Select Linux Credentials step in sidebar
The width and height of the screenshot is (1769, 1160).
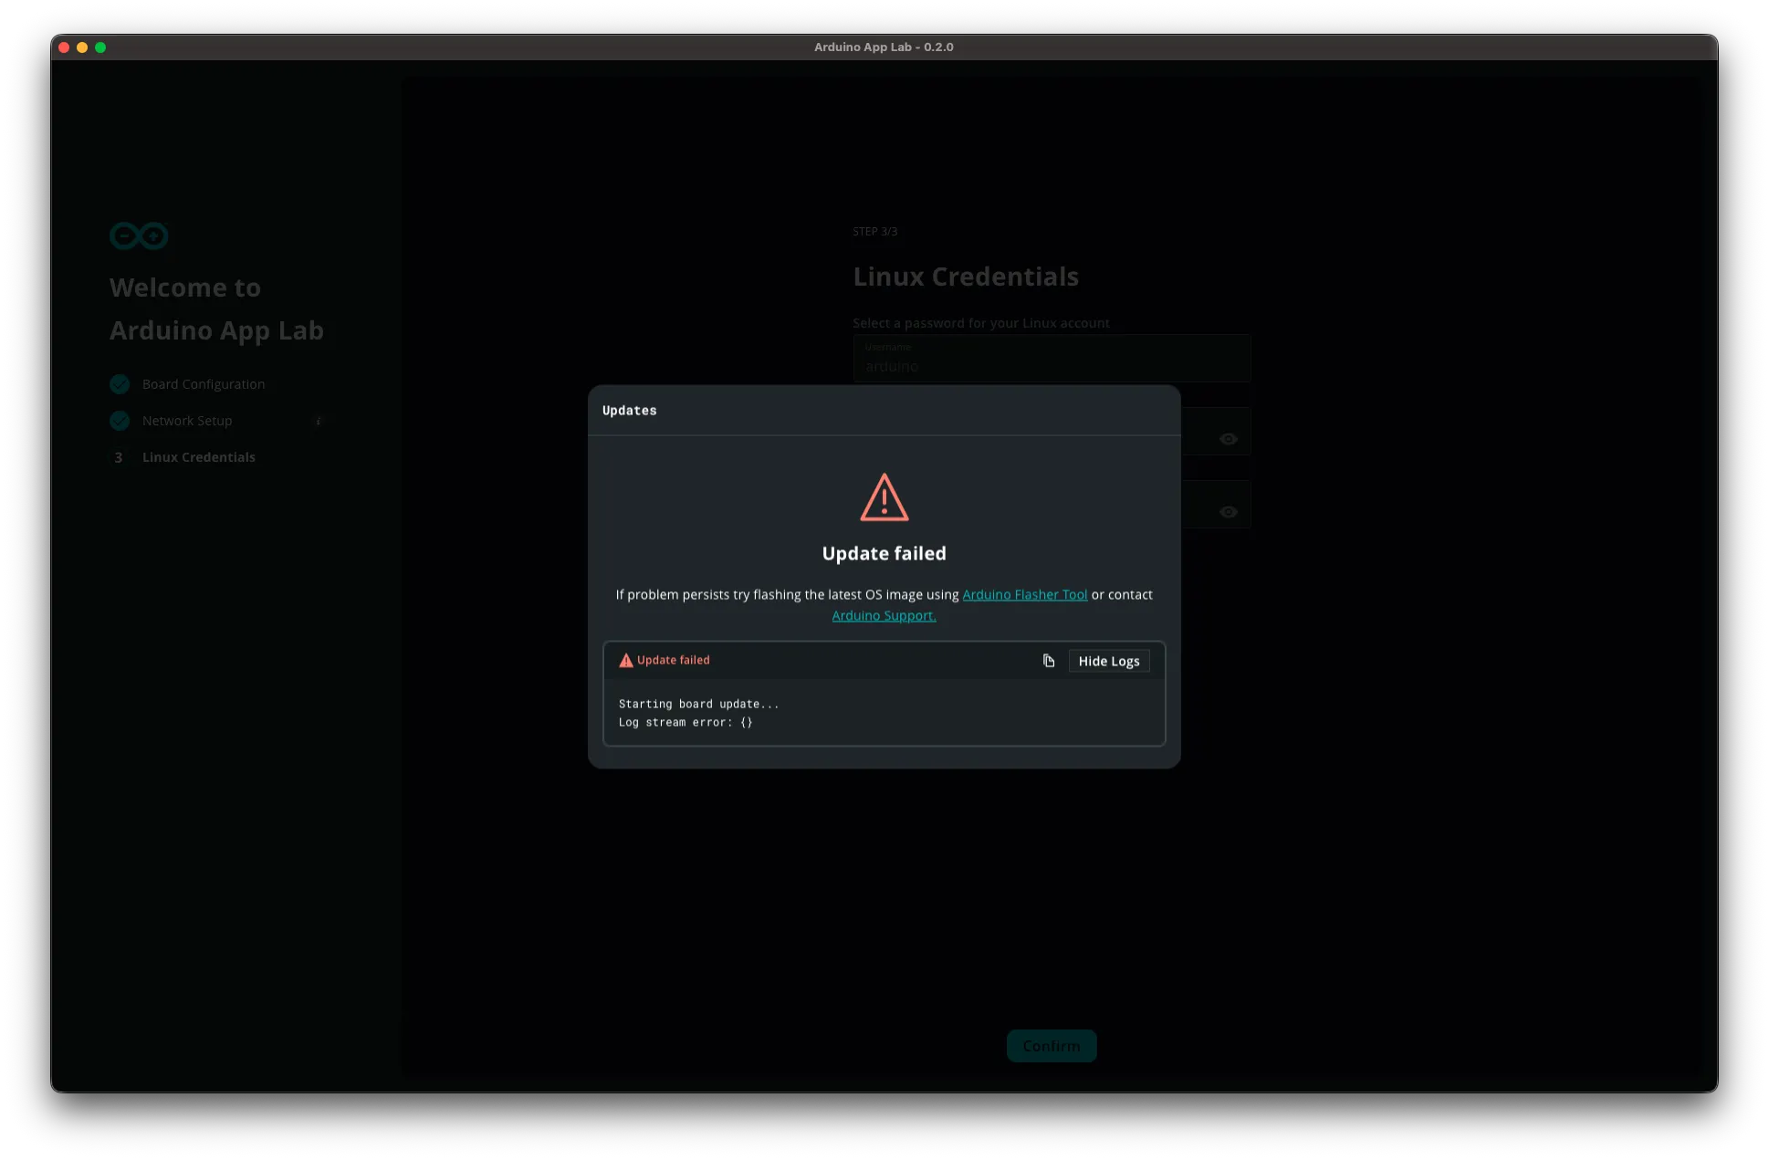coord(198,457)
